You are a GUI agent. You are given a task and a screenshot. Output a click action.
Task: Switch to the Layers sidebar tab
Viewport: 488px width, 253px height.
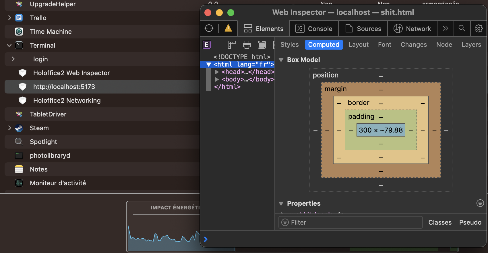coord(471,45)
